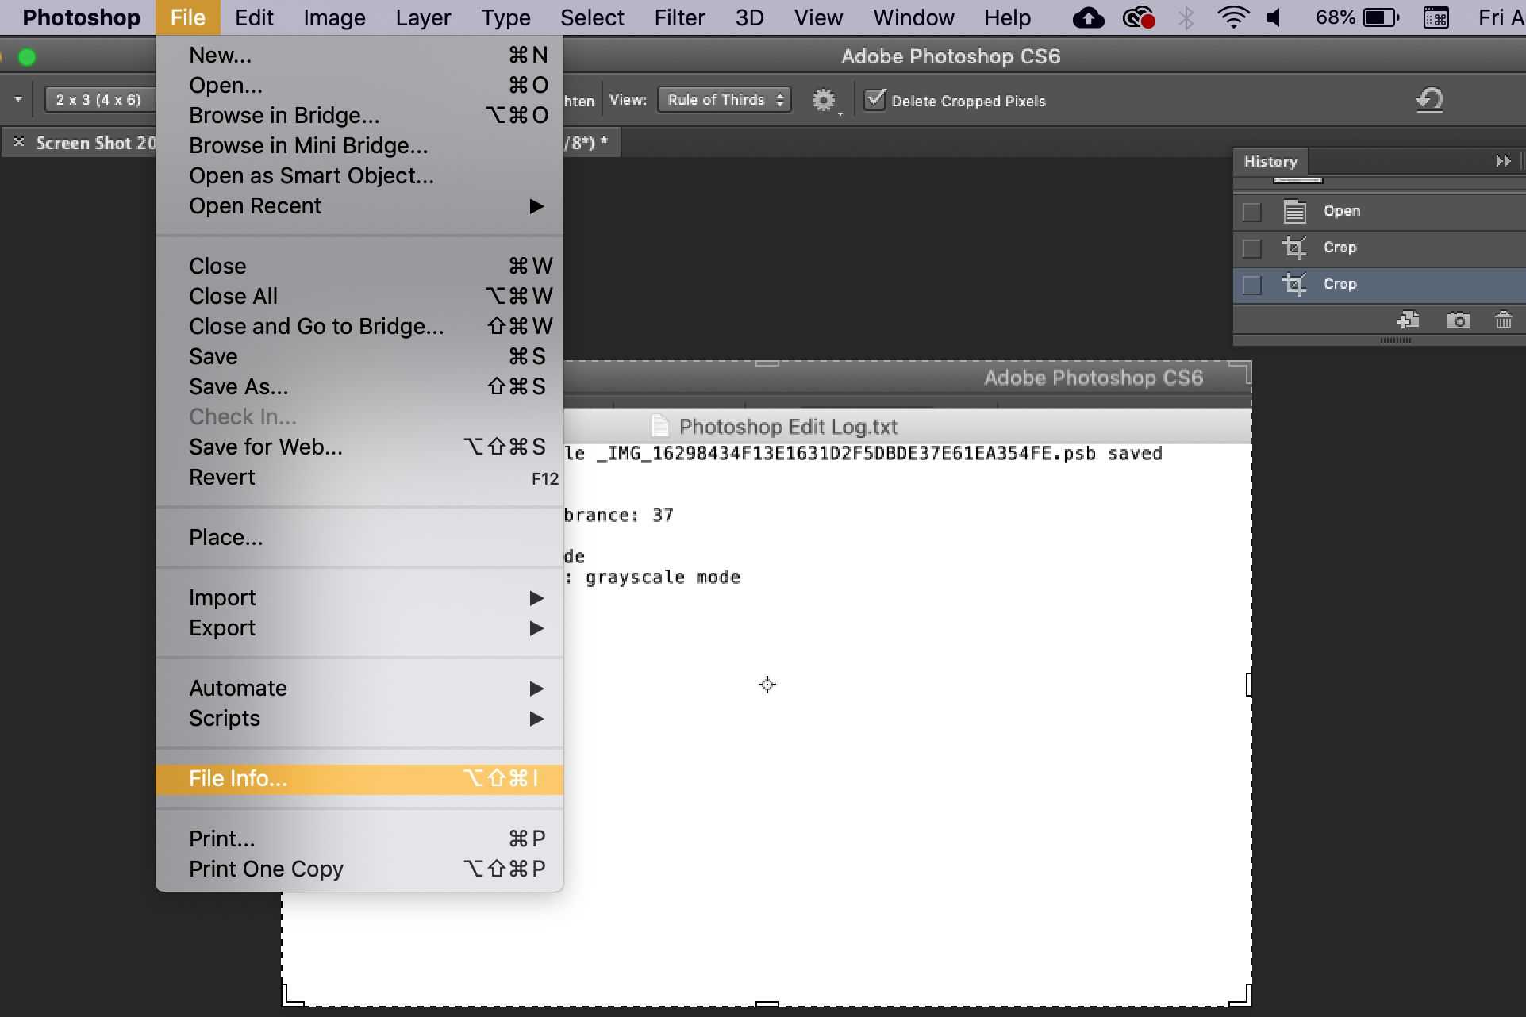Open the crop tool preset picker arrow

click(17, 100)
